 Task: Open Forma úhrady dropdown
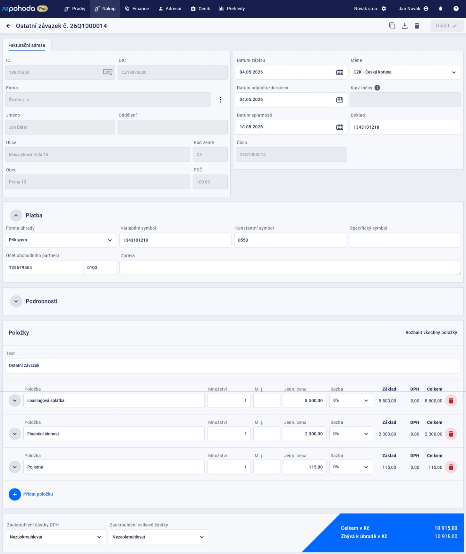coord(60,240)
